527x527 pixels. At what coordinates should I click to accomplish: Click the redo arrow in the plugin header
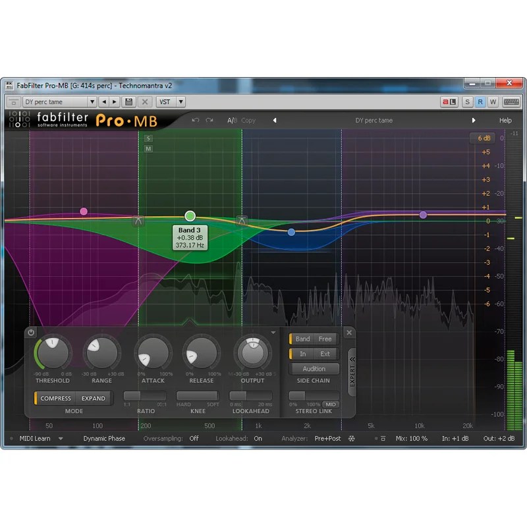[209, 120]
